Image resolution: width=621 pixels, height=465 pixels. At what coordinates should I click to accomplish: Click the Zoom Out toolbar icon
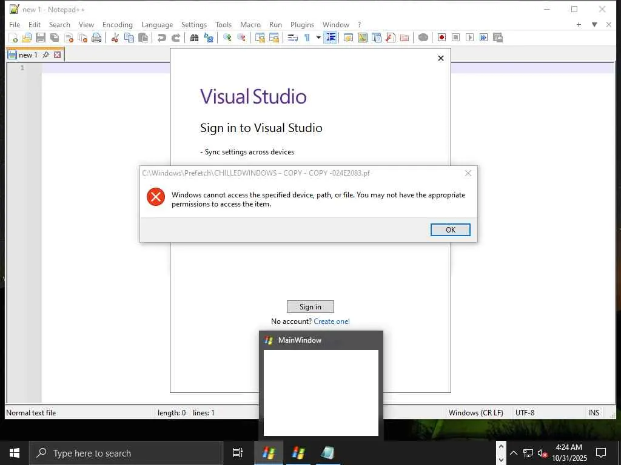[241, 38]
